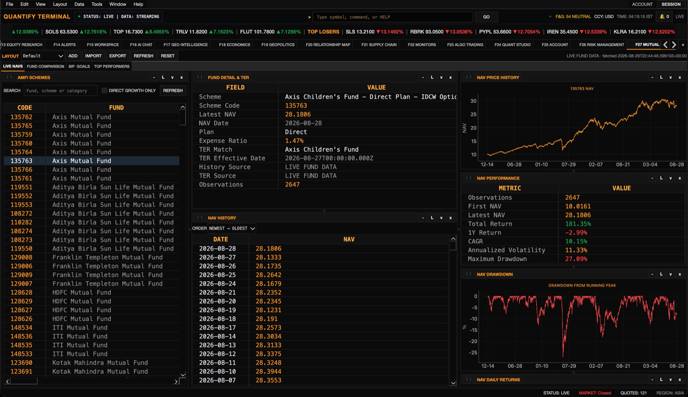Close the NAV Daily Returns panel

pyautogui.click(x=680, y=379)
